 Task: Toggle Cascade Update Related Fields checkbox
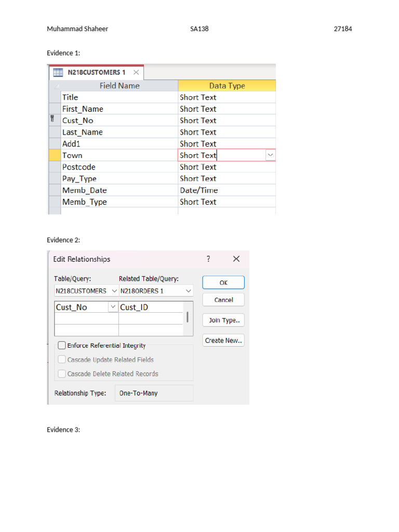pyautogui.click(x=62, y=360)
